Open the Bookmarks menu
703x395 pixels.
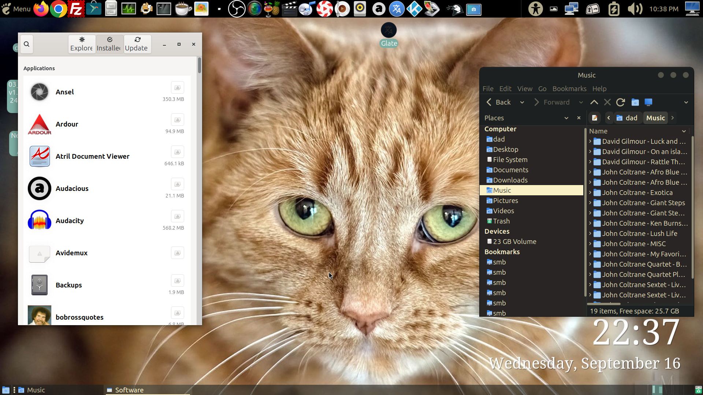click(x=569, y=89)
